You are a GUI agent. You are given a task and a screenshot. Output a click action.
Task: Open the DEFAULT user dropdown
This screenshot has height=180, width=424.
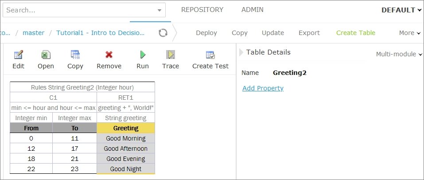pos(401,10)
